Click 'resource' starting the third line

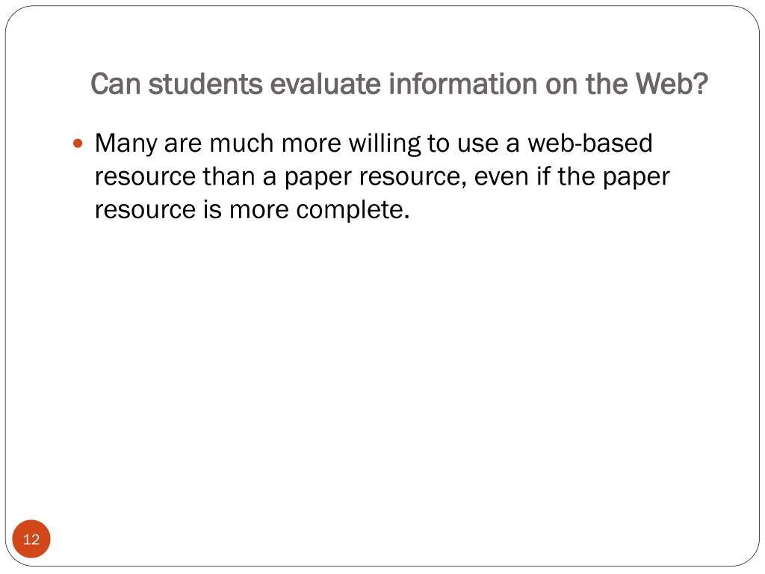[x=145, y=210]
